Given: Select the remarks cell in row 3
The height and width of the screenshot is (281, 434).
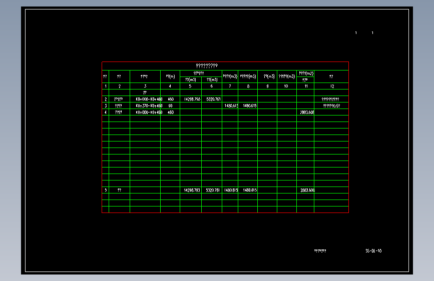Looking at the screenshot, I should pos(331,105).
